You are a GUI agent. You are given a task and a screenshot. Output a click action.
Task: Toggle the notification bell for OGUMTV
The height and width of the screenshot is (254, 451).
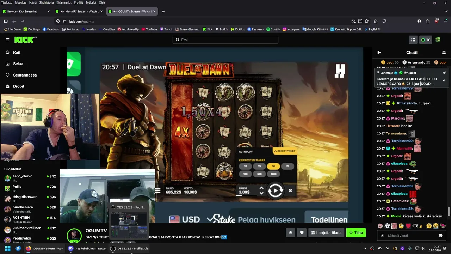(x=290, y=233)
